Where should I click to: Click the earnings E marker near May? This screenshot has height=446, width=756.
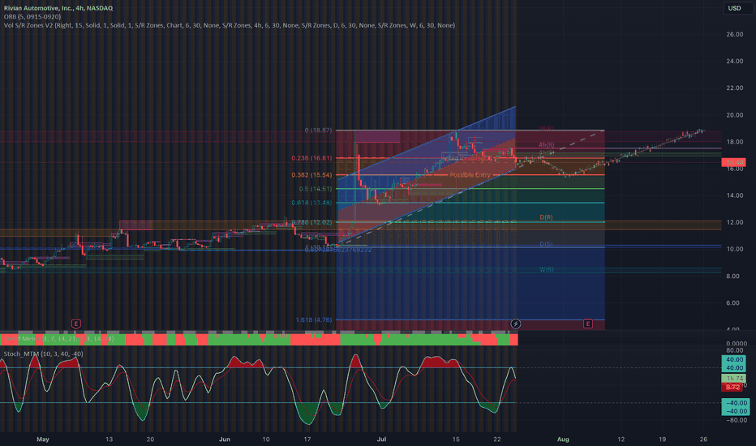pyautogui.click(x=75, y=324)
